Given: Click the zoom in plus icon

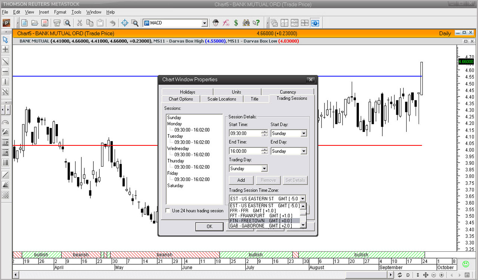Looking at the screenshot, I should [x=441, y=275].
